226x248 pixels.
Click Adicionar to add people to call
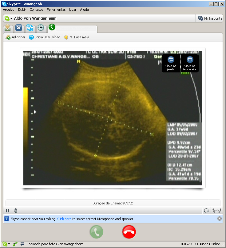coord(15,37)
